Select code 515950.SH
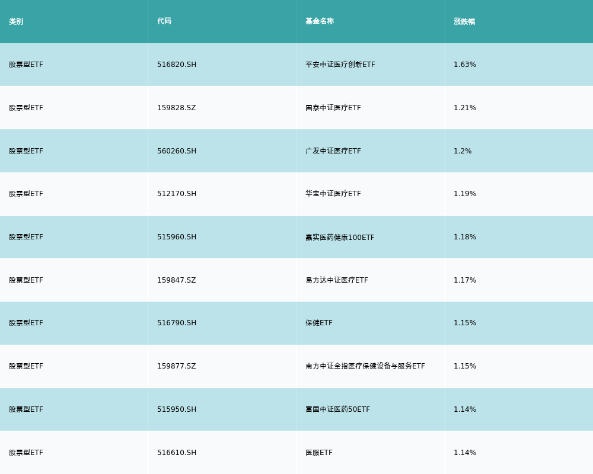Screen dimensions: 593x474 tap(177, 410)
